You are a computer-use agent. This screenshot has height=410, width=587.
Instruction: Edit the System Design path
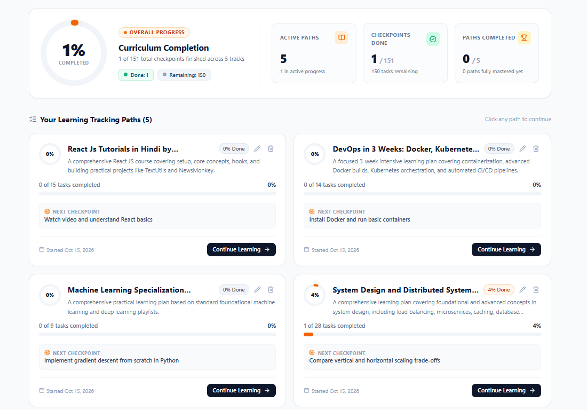pos(522,289)
